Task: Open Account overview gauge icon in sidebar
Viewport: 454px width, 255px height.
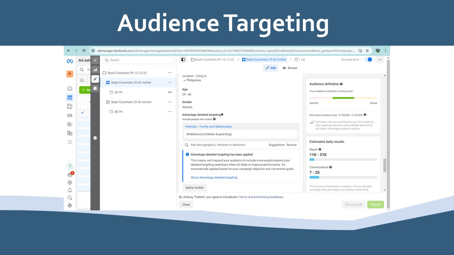Action: pyautogui.click(x=70, y=89)
